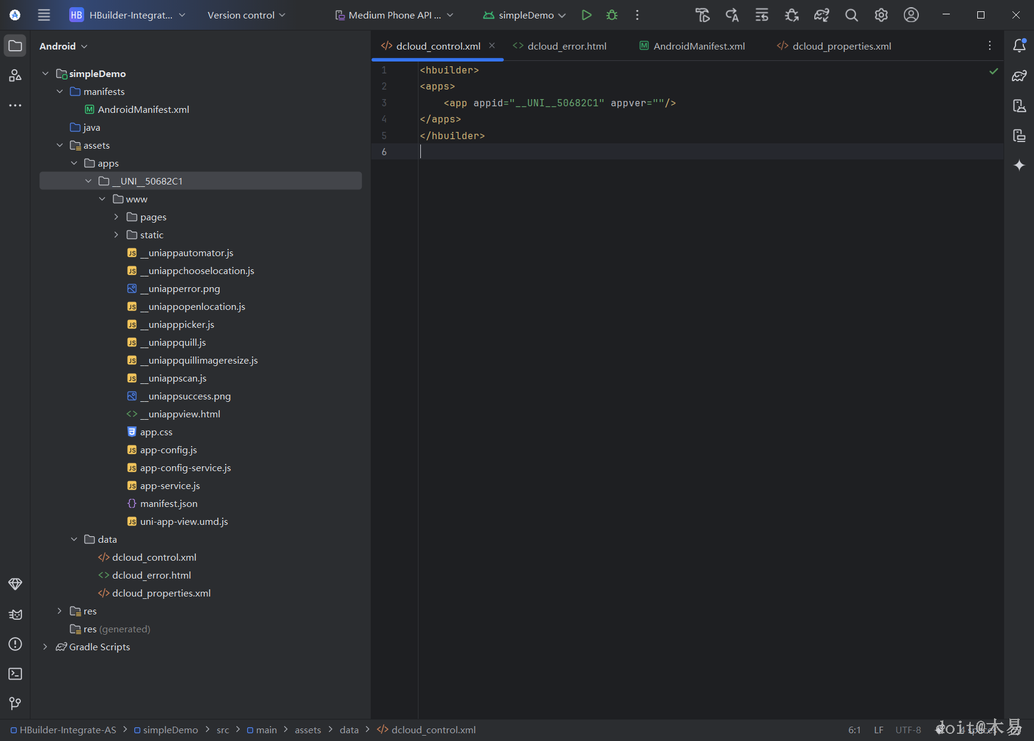Open the Notifications panel bell icon
Viewport: 1034px width, 741px height.
(x=1019, y=46)
